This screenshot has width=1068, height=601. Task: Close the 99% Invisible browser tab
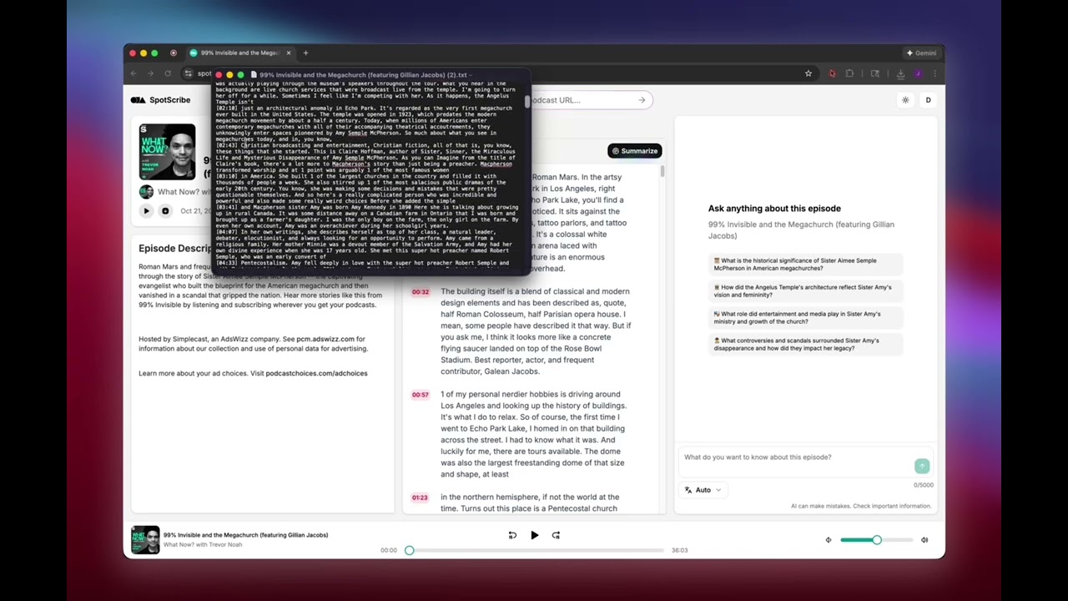pos(289,53)
